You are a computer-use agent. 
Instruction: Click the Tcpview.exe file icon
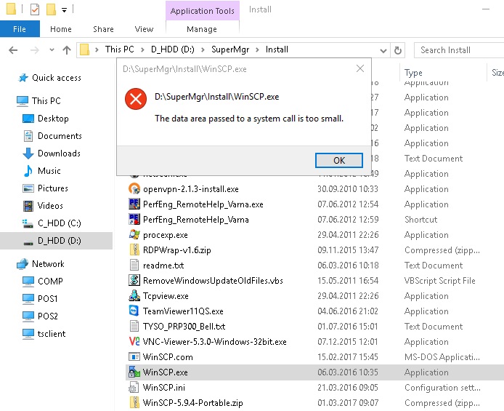(x=134, y=296)
